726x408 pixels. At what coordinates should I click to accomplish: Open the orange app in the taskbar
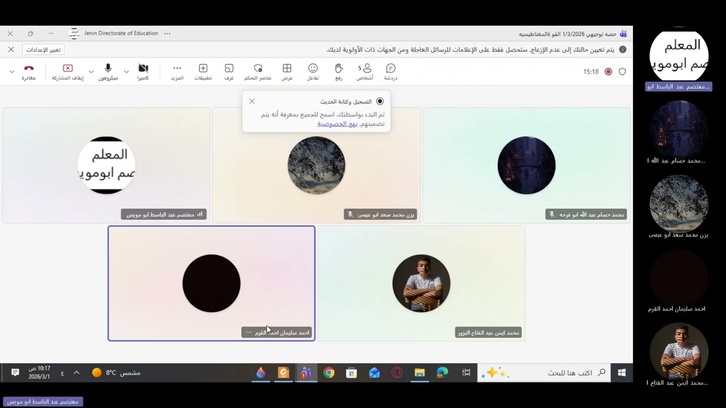point(284,372)
